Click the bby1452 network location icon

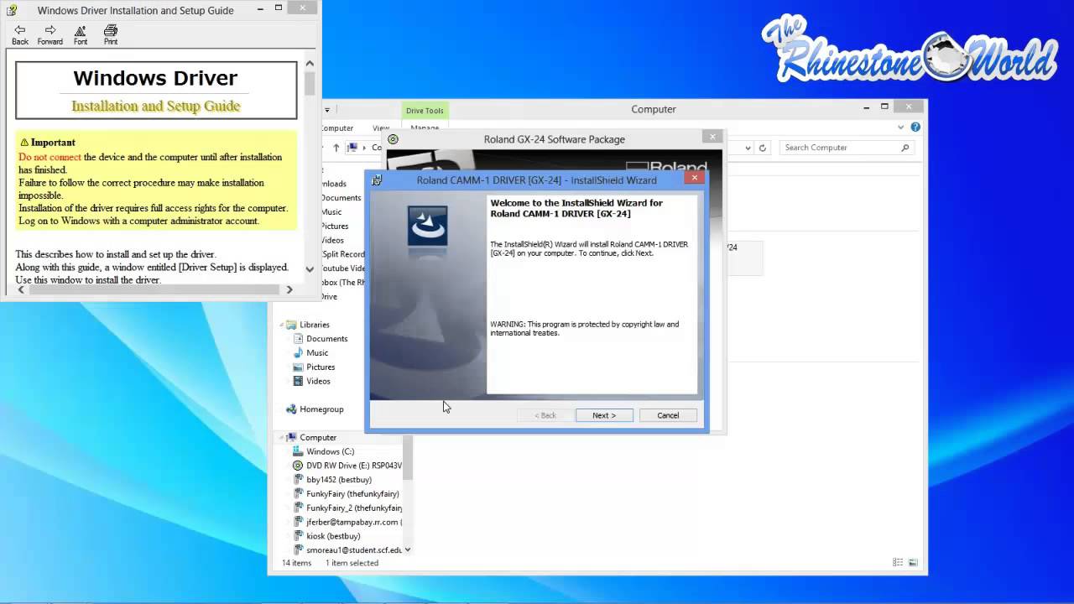coord(298,480)
